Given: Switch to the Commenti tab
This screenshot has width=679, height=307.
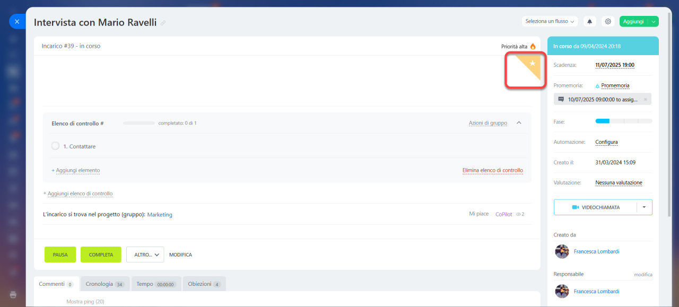Looking at the screenshot, I should point(56,284).
